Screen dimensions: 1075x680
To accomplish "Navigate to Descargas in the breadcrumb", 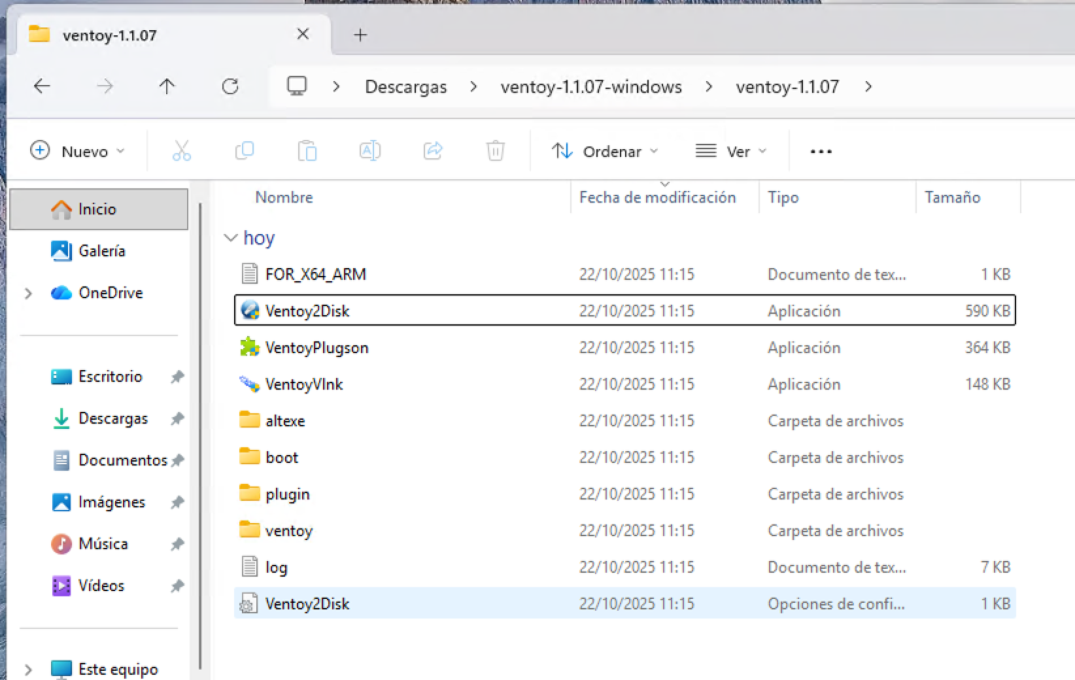I will (406, 87).
